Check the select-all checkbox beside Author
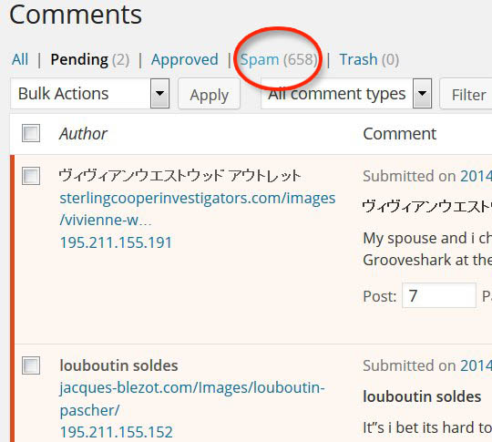 (31, 133)
